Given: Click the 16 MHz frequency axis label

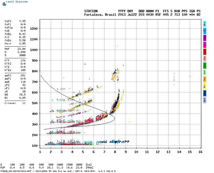Looking at the screenshot, I should [x=200, y=152].
